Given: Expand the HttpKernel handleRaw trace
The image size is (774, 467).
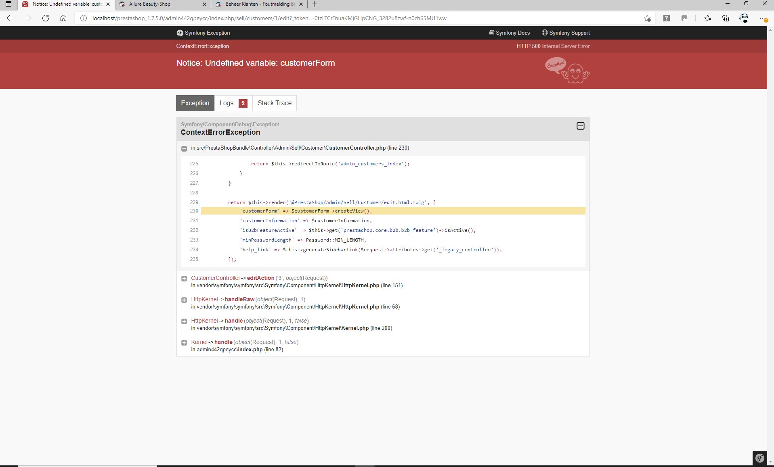Looking at the screenshot, I should pos(184,300).
